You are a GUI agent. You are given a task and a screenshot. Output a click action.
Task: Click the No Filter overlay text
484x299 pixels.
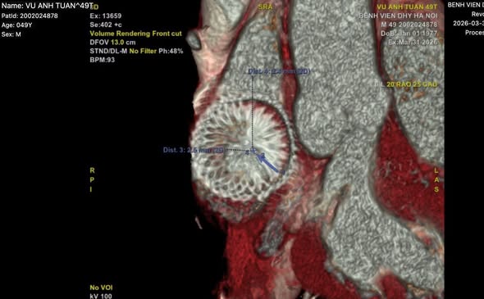pos(143,51)
